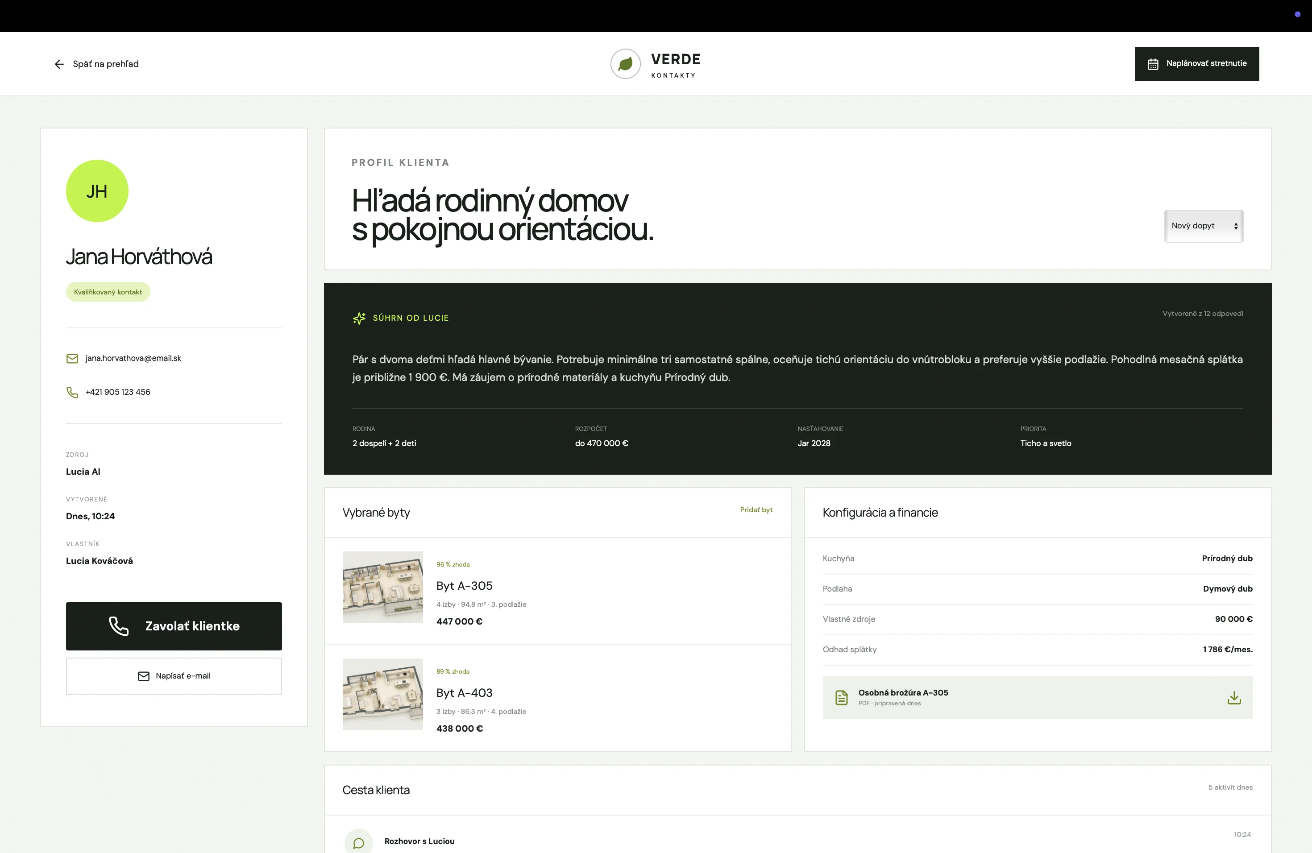Click the 89 % zhoda label
The height and width of the screenshot is (853, 1312).
point(453,672)
